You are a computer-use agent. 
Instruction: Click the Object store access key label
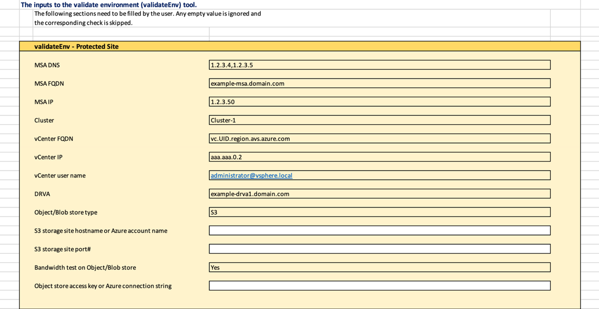(x=103, y=286)
